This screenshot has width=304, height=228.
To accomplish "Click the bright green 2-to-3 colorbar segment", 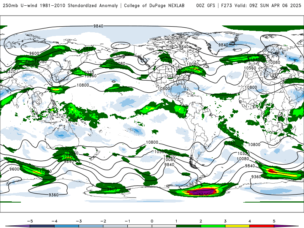I will pos(213,226).
